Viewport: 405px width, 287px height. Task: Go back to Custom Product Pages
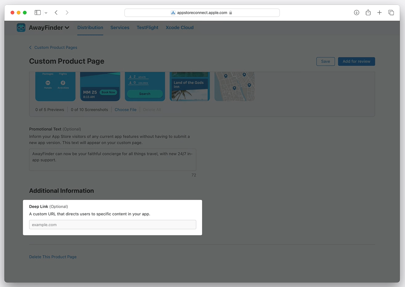pyautogui.click(x=53, y=48)
